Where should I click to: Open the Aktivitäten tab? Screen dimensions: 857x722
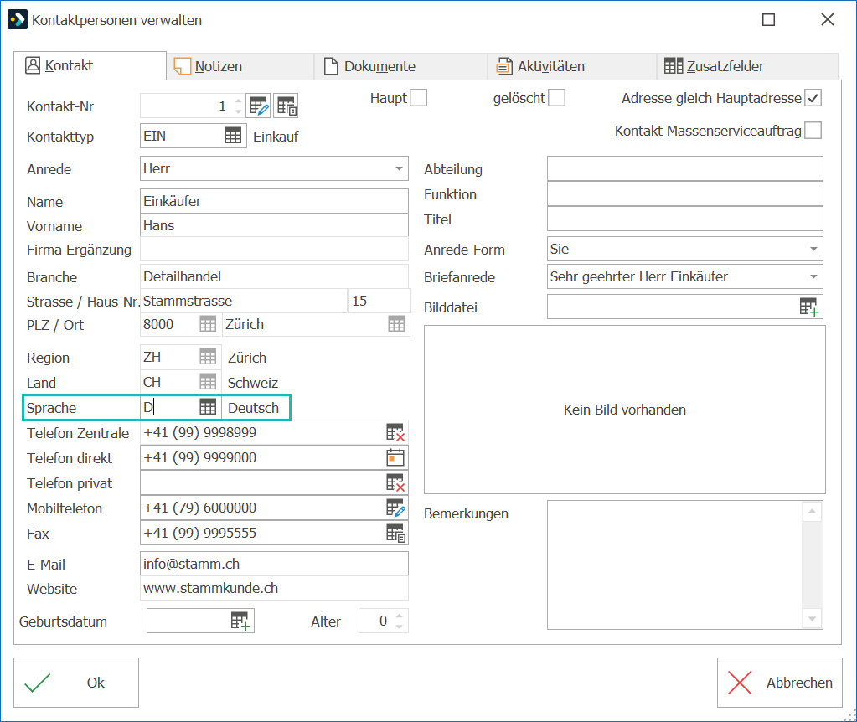571,66
